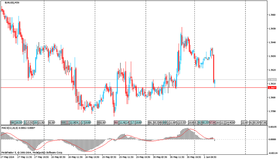Image resolution: width=279 pixels, height=160 pixels.
Task: Select the cyan 11:42 event marker
Action: (123, 122)
